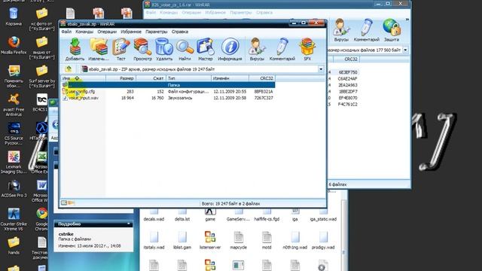Open ACDSee Pro 3 desktop icon
The image size is (482, 271).
pyautogui.click(x=14, y=189)
